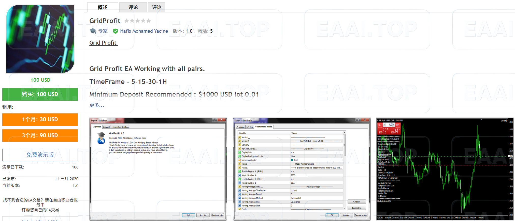The width and height of the screenshot is (515, 221).
Task: Click the star rating beside GridProfit title
Action: click(x=138, y=21)
